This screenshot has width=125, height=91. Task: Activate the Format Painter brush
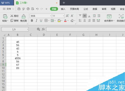click(x=23, y=16)
